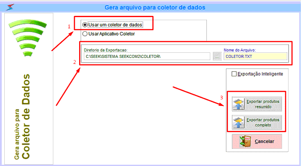Click 'Gera arquivo para coletor de dados' title
This screenshot has width=301, height=166.
pyautogui.click(x=155, y=7)
